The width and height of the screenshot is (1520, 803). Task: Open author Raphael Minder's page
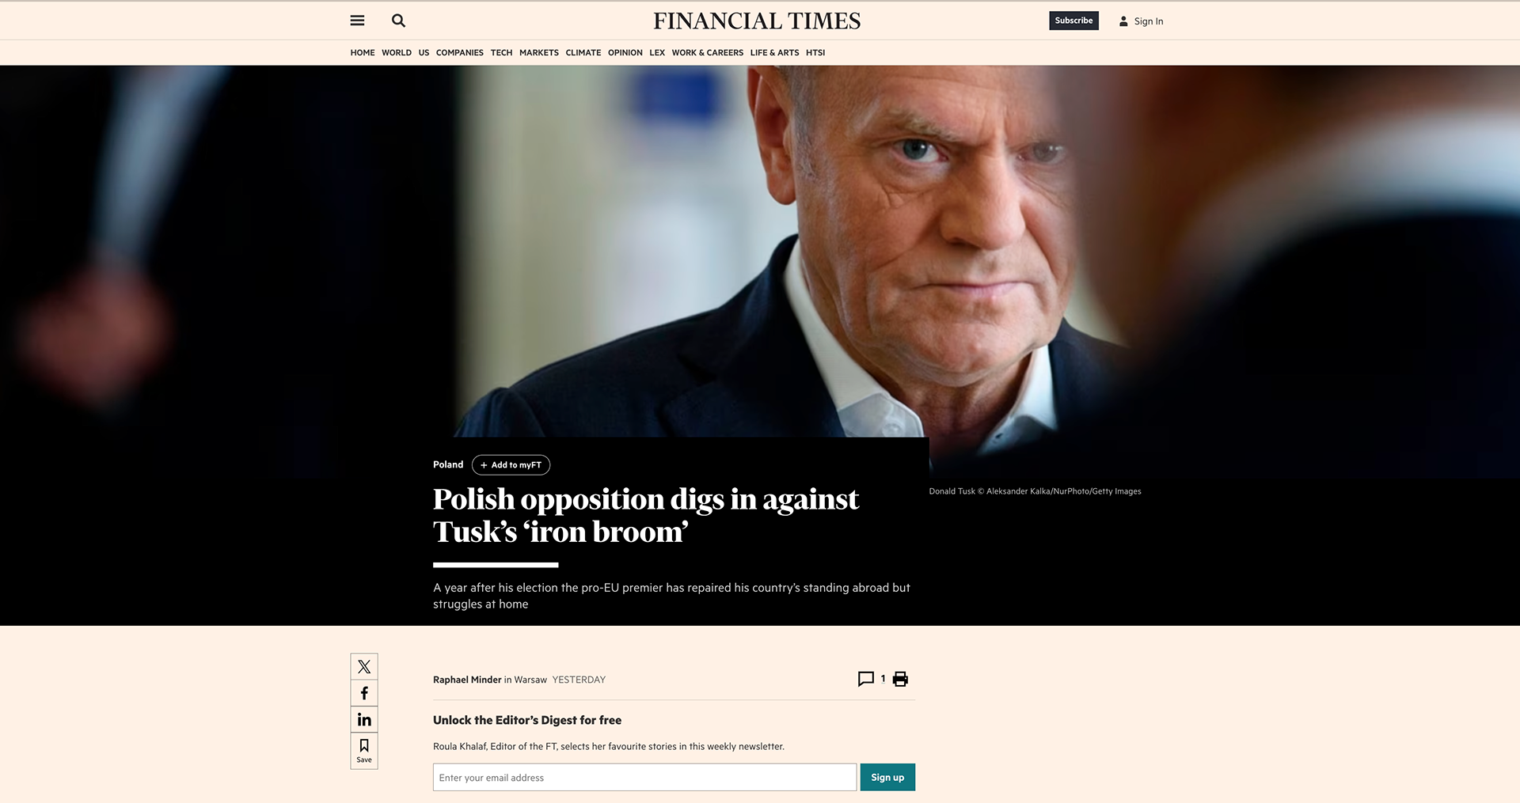coord(467,680)
